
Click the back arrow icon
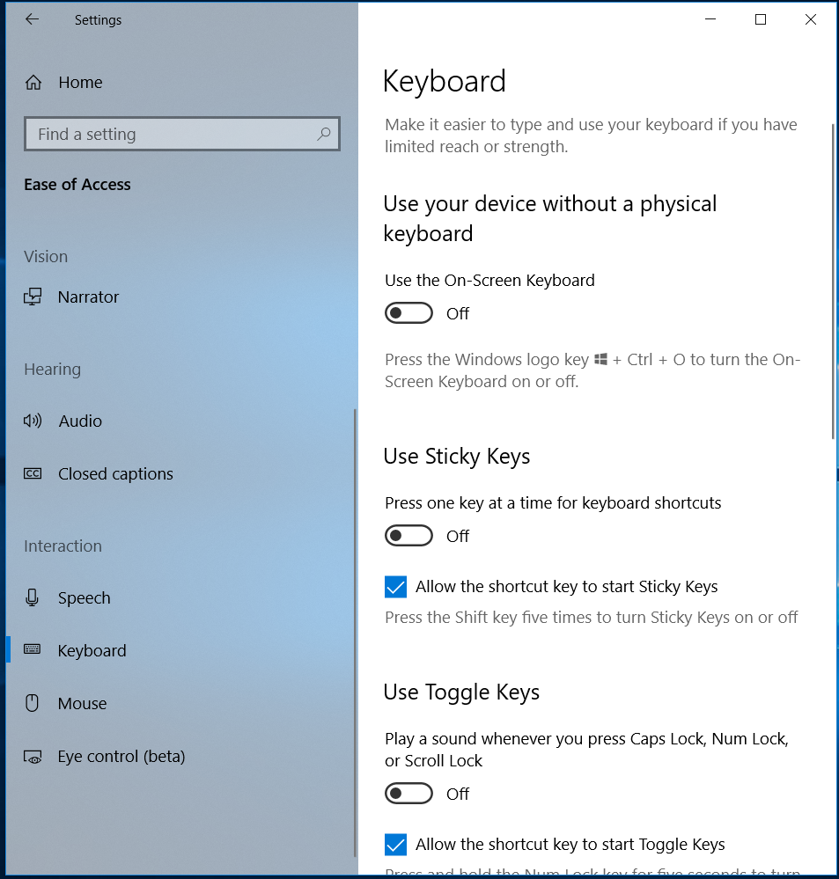coord(33,19)
